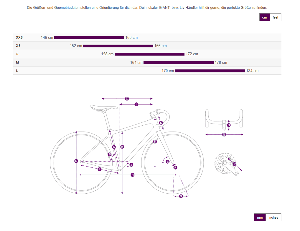Click the D head tube marker

coord(161,123)
